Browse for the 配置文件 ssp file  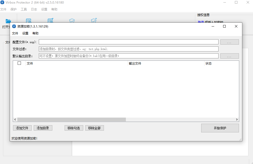(x=230, y=42)
